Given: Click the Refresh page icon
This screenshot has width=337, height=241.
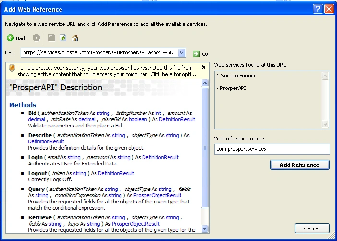Looking at the screenshot, I should tap(63, 38).
